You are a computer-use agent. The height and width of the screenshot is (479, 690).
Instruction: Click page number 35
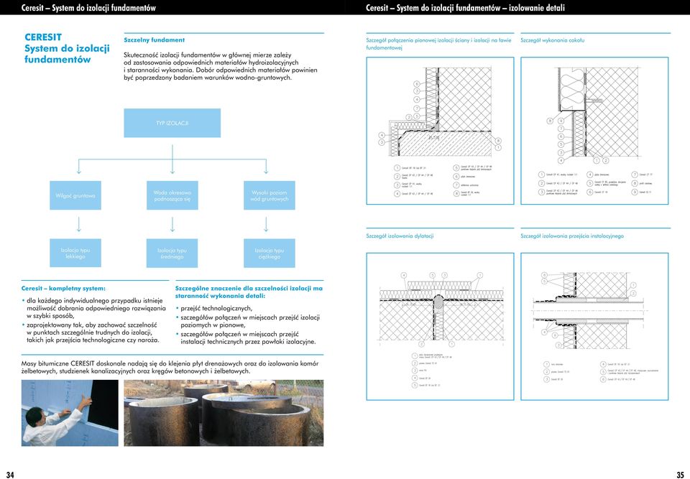[680, 475]
